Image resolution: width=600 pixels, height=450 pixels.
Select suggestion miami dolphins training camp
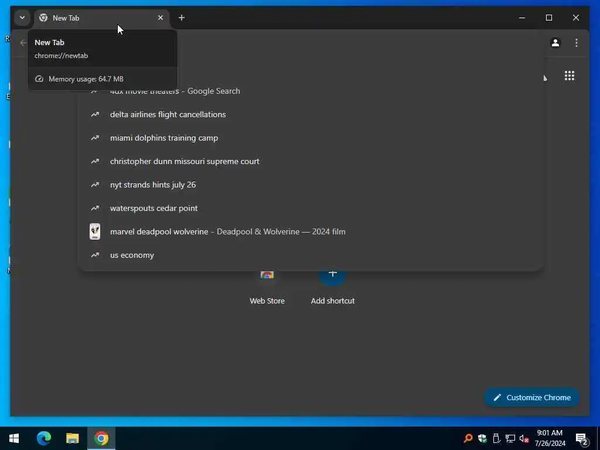311,138
